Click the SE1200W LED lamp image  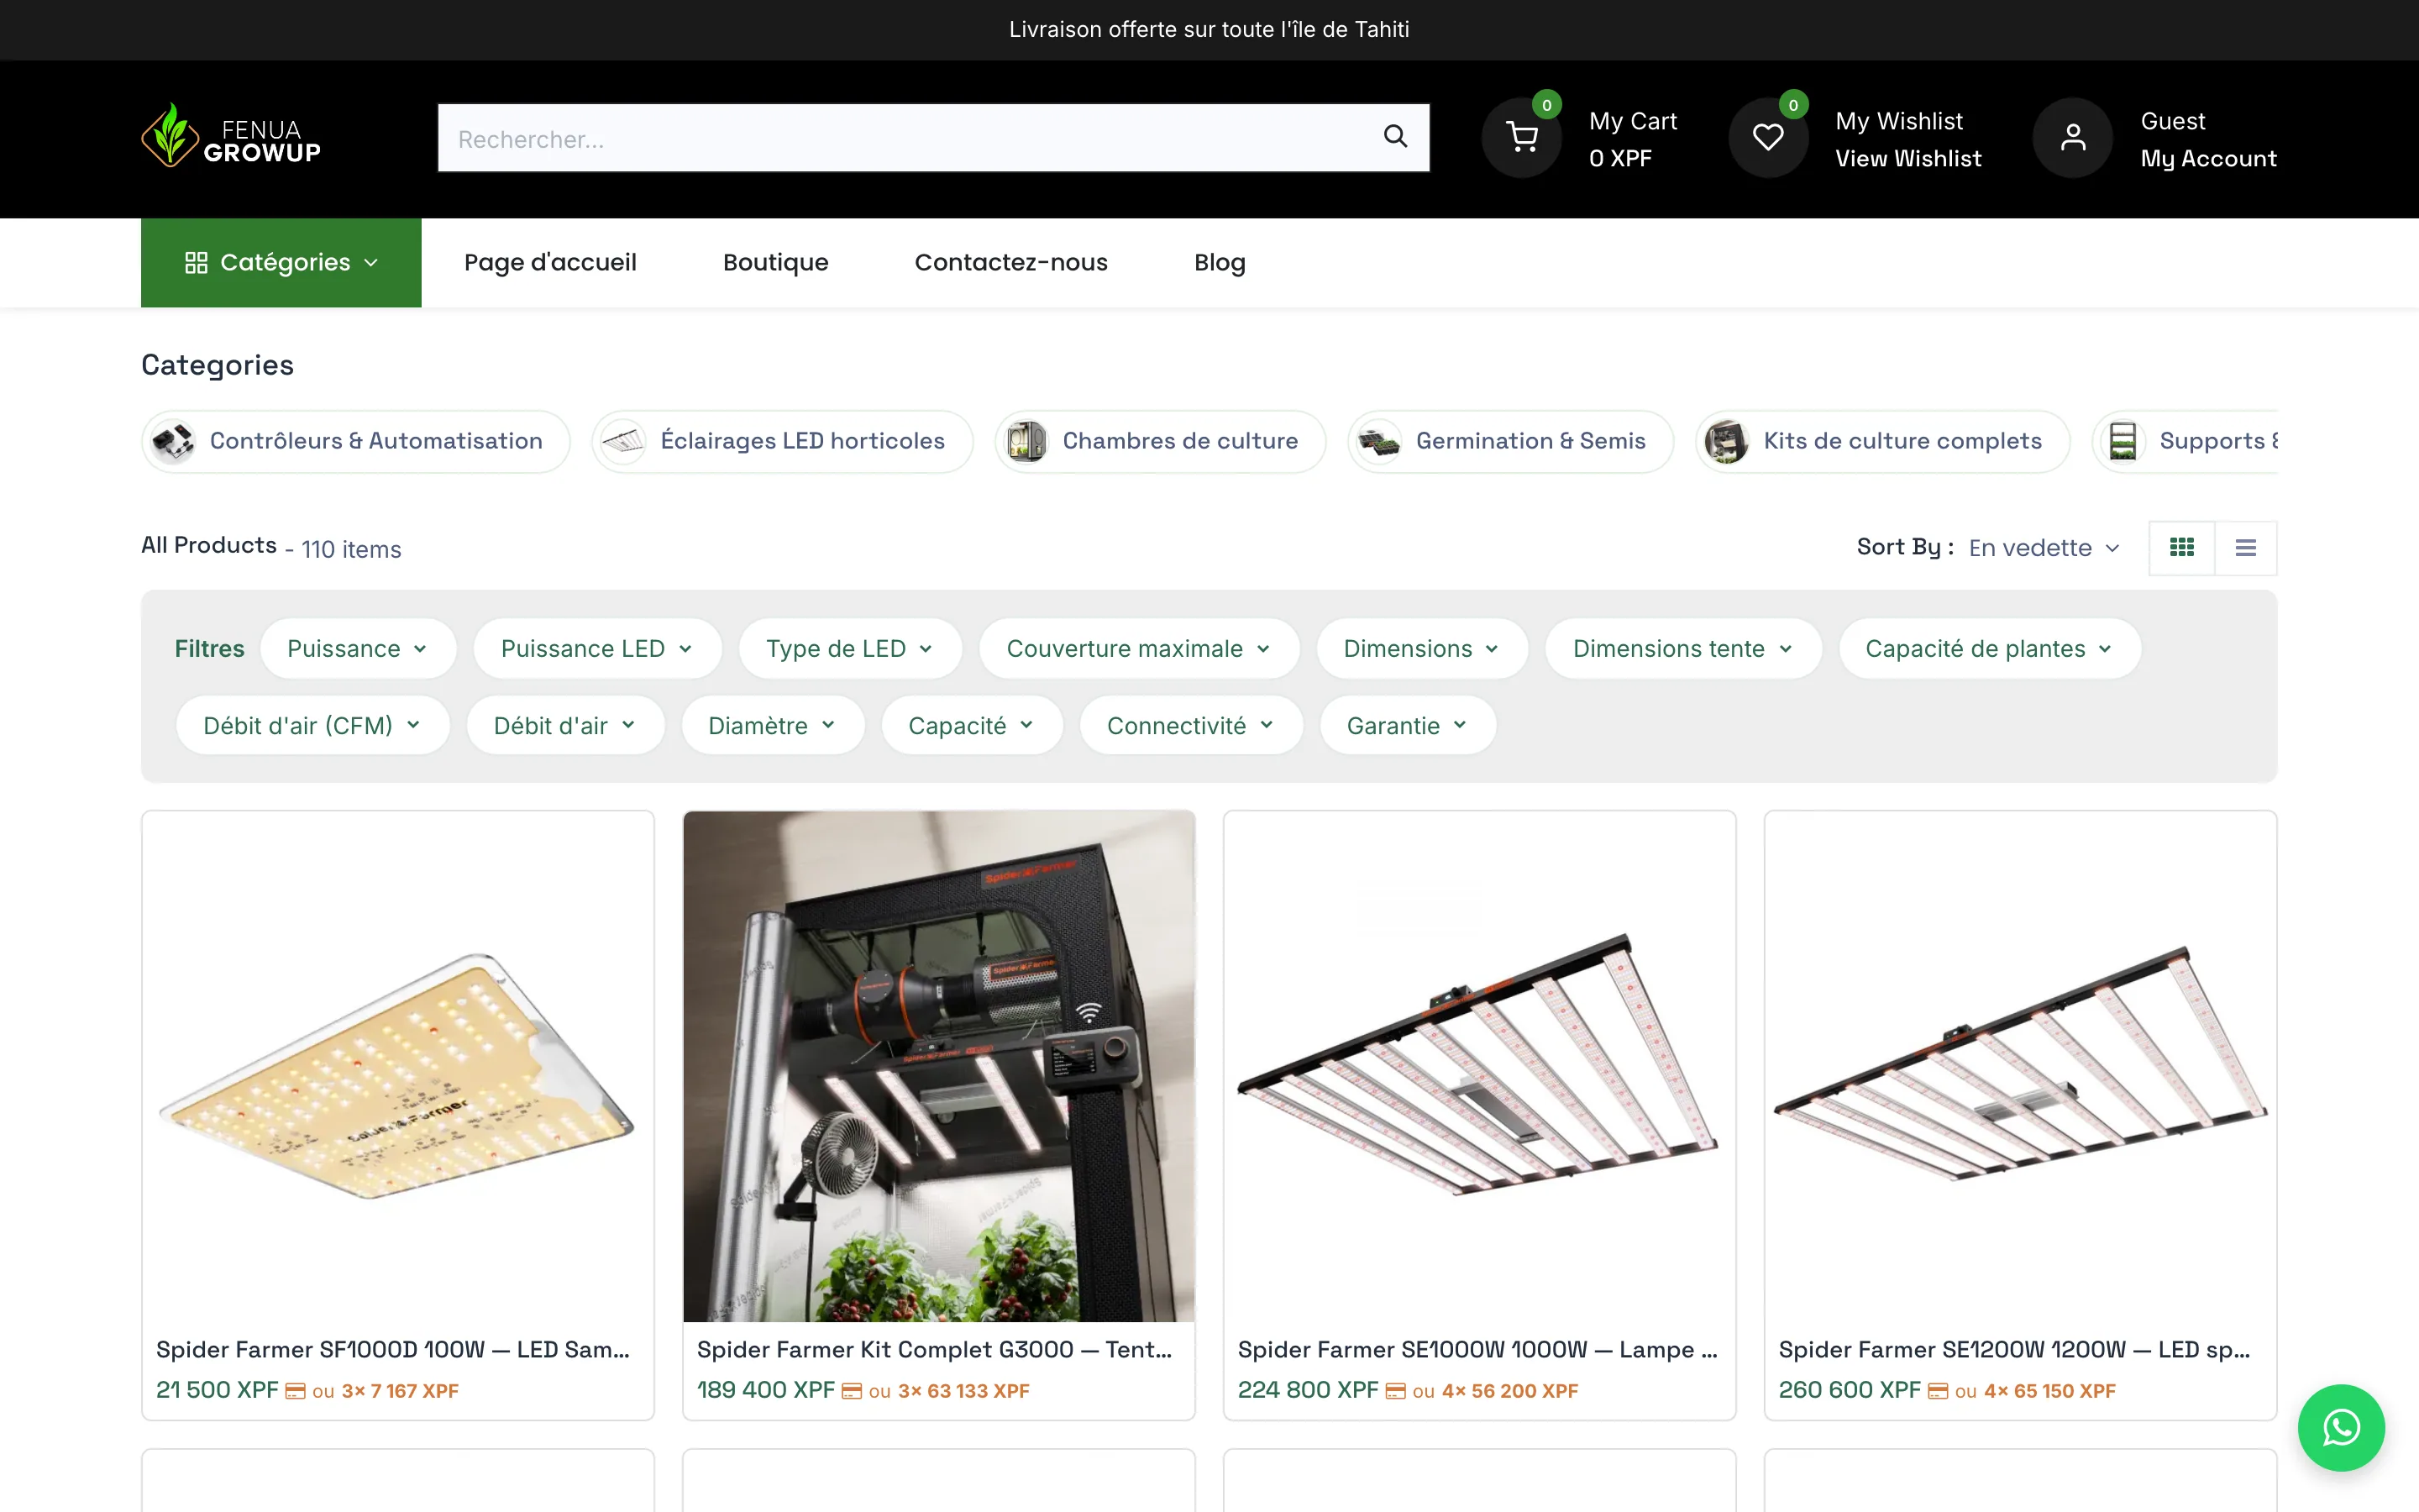(2020, 1066)
